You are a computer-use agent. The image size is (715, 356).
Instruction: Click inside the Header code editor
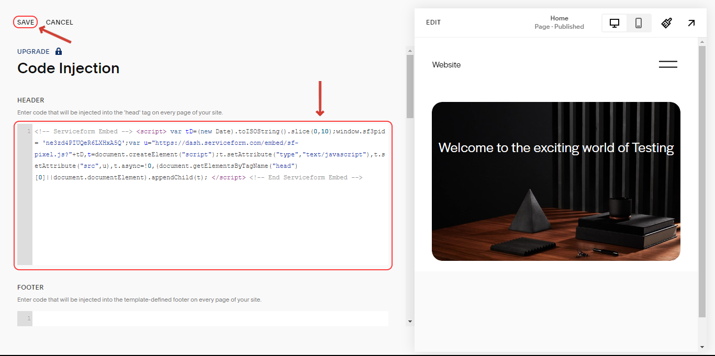[203, 196]
